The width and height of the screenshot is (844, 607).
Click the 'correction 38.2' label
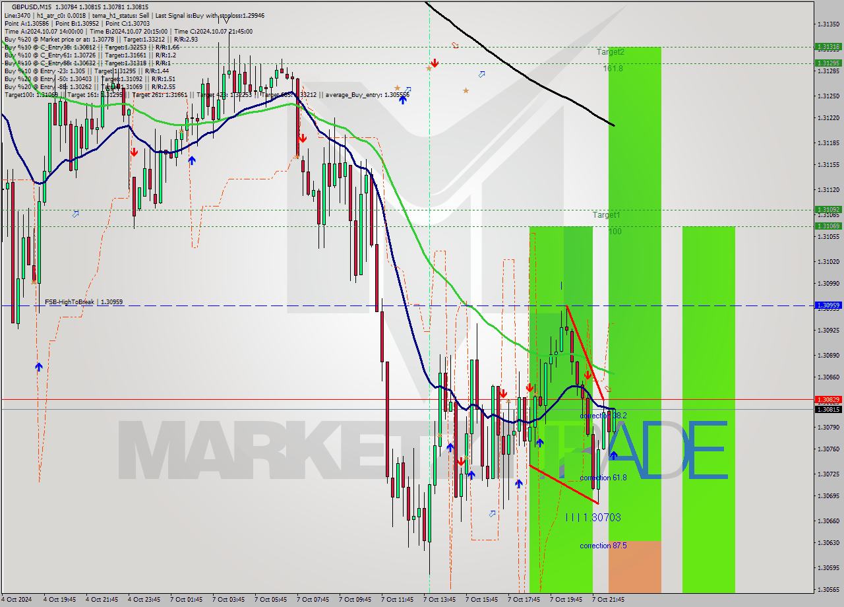pyautogui.click(x=603, y=416)
